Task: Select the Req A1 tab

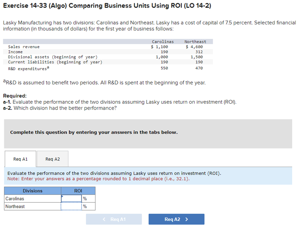Action: tap(20, 159)
